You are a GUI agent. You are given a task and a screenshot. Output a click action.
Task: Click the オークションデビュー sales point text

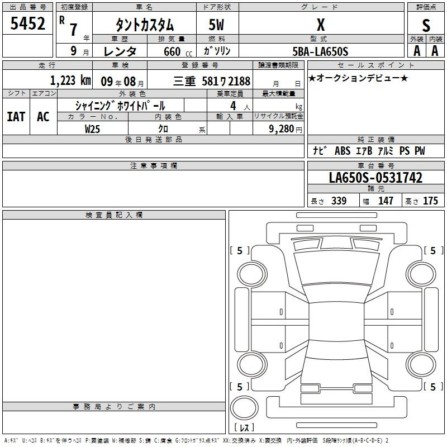coord(358,78)
